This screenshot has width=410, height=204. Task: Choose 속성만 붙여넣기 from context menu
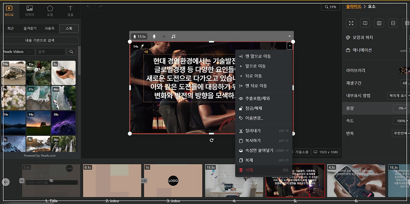pos(264,151)
